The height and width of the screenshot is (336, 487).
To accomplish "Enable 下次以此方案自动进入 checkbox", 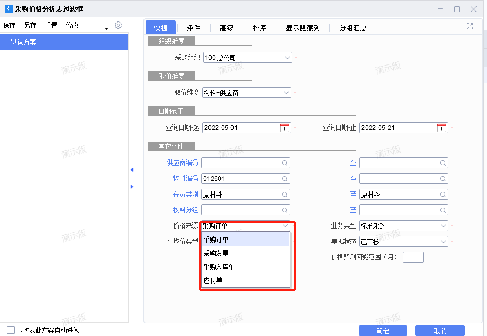I will (10, 330).
